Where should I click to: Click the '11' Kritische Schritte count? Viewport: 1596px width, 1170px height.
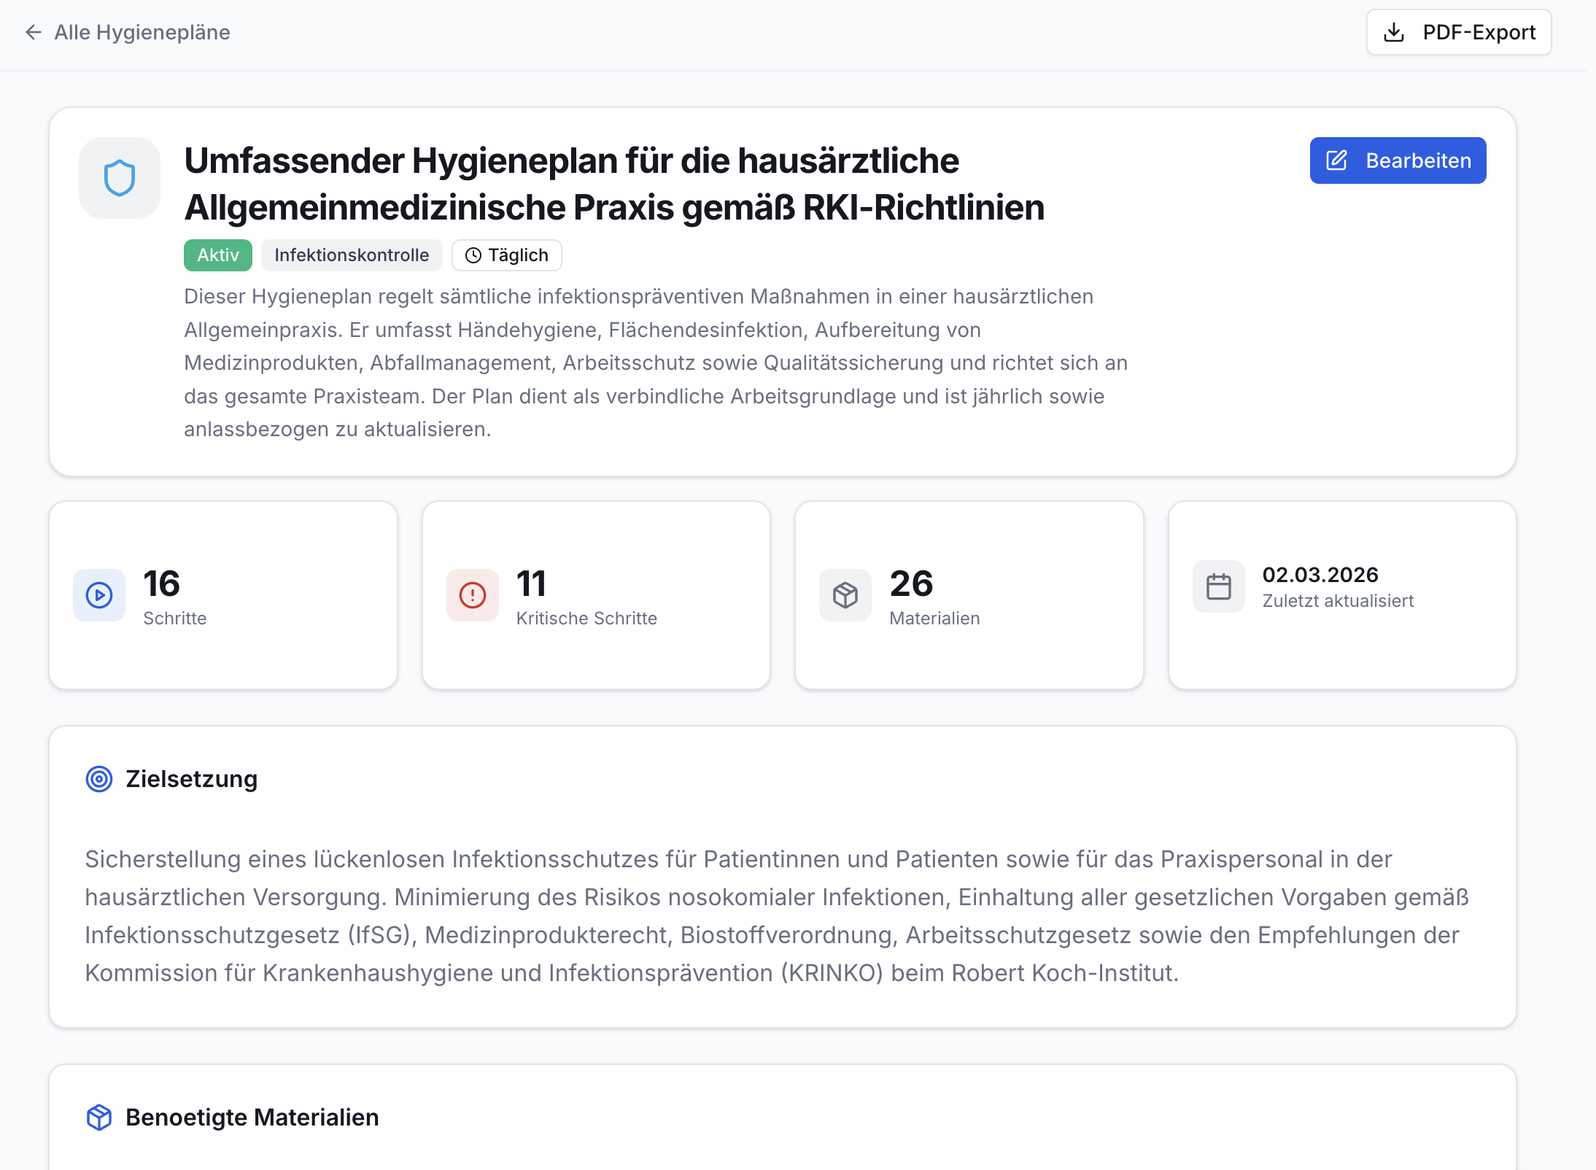click(x=531, y=584)
